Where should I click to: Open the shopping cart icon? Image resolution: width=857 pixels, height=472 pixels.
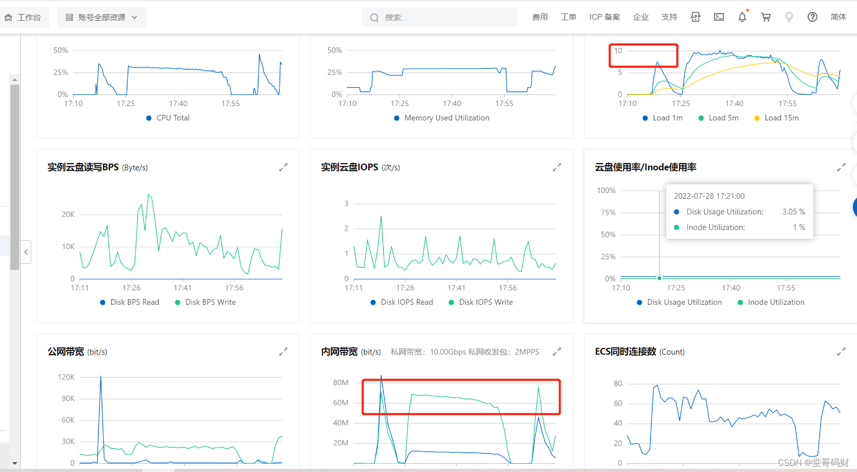tap(765, 17)
